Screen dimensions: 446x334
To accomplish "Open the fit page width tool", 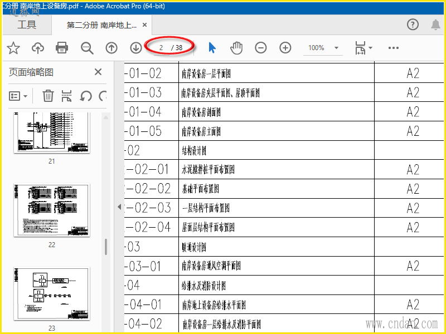I will point(360,48).
